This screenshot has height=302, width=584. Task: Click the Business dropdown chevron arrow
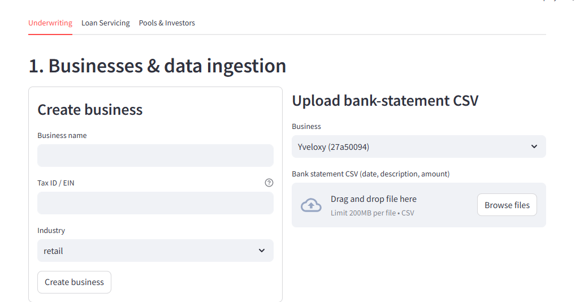(534, 146)
